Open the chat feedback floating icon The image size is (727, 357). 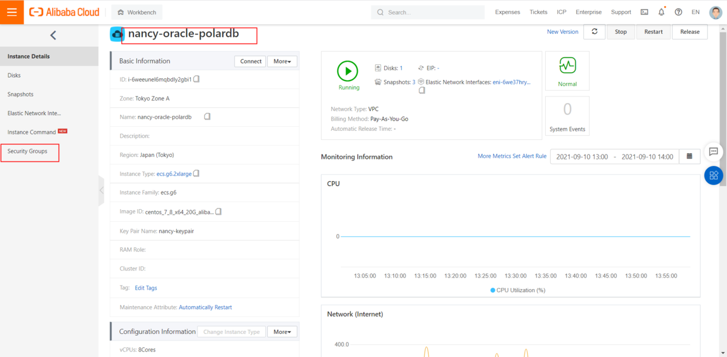point(714,152)
